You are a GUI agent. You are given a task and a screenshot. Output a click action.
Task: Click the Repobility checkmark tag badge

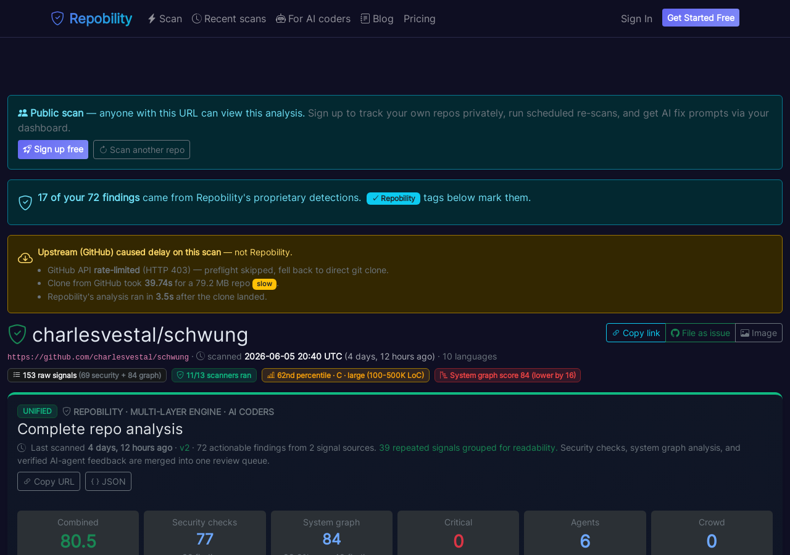click(393, 199)
